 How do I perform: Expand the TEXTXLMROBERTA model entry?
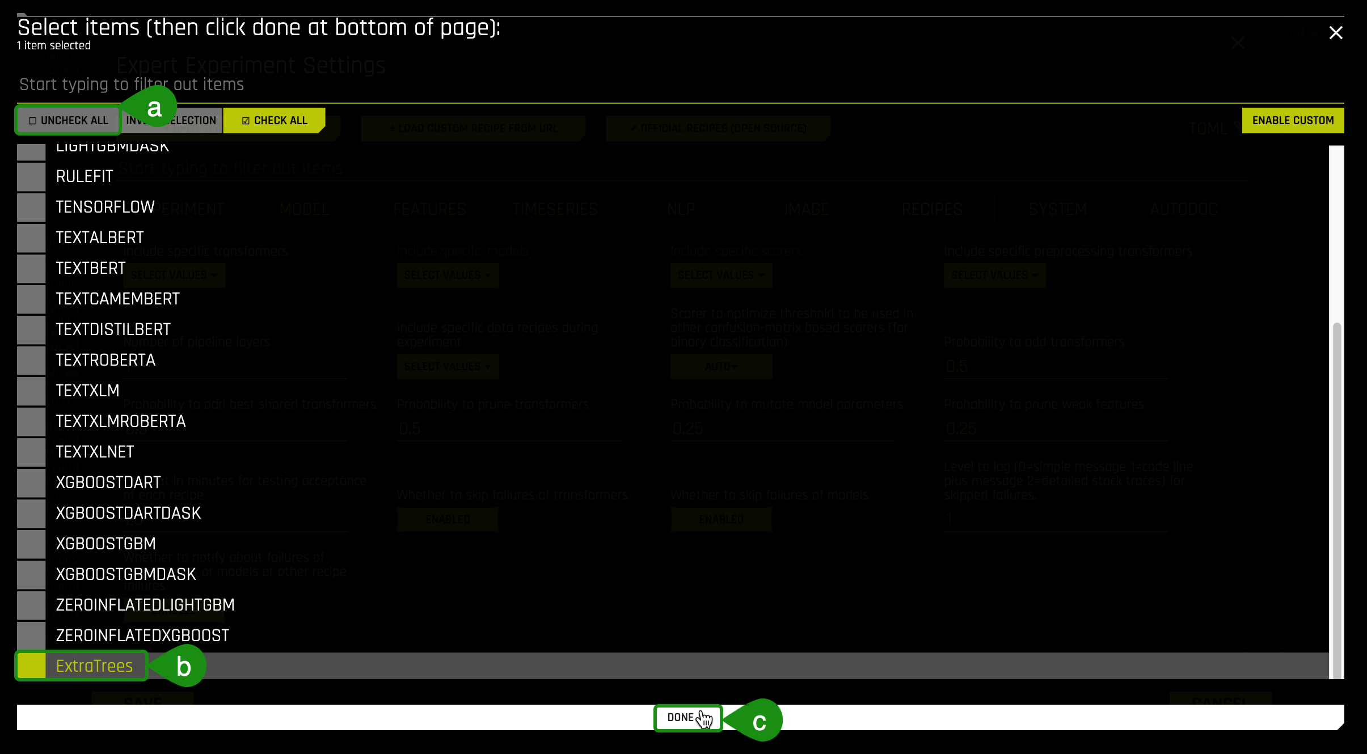pos(121,421)
